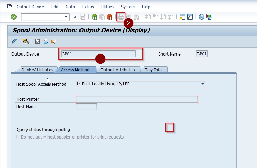The width and height of the screenshot is (257, 168).
Task: Click the Host Printer input field
Action: pos(137,99)
